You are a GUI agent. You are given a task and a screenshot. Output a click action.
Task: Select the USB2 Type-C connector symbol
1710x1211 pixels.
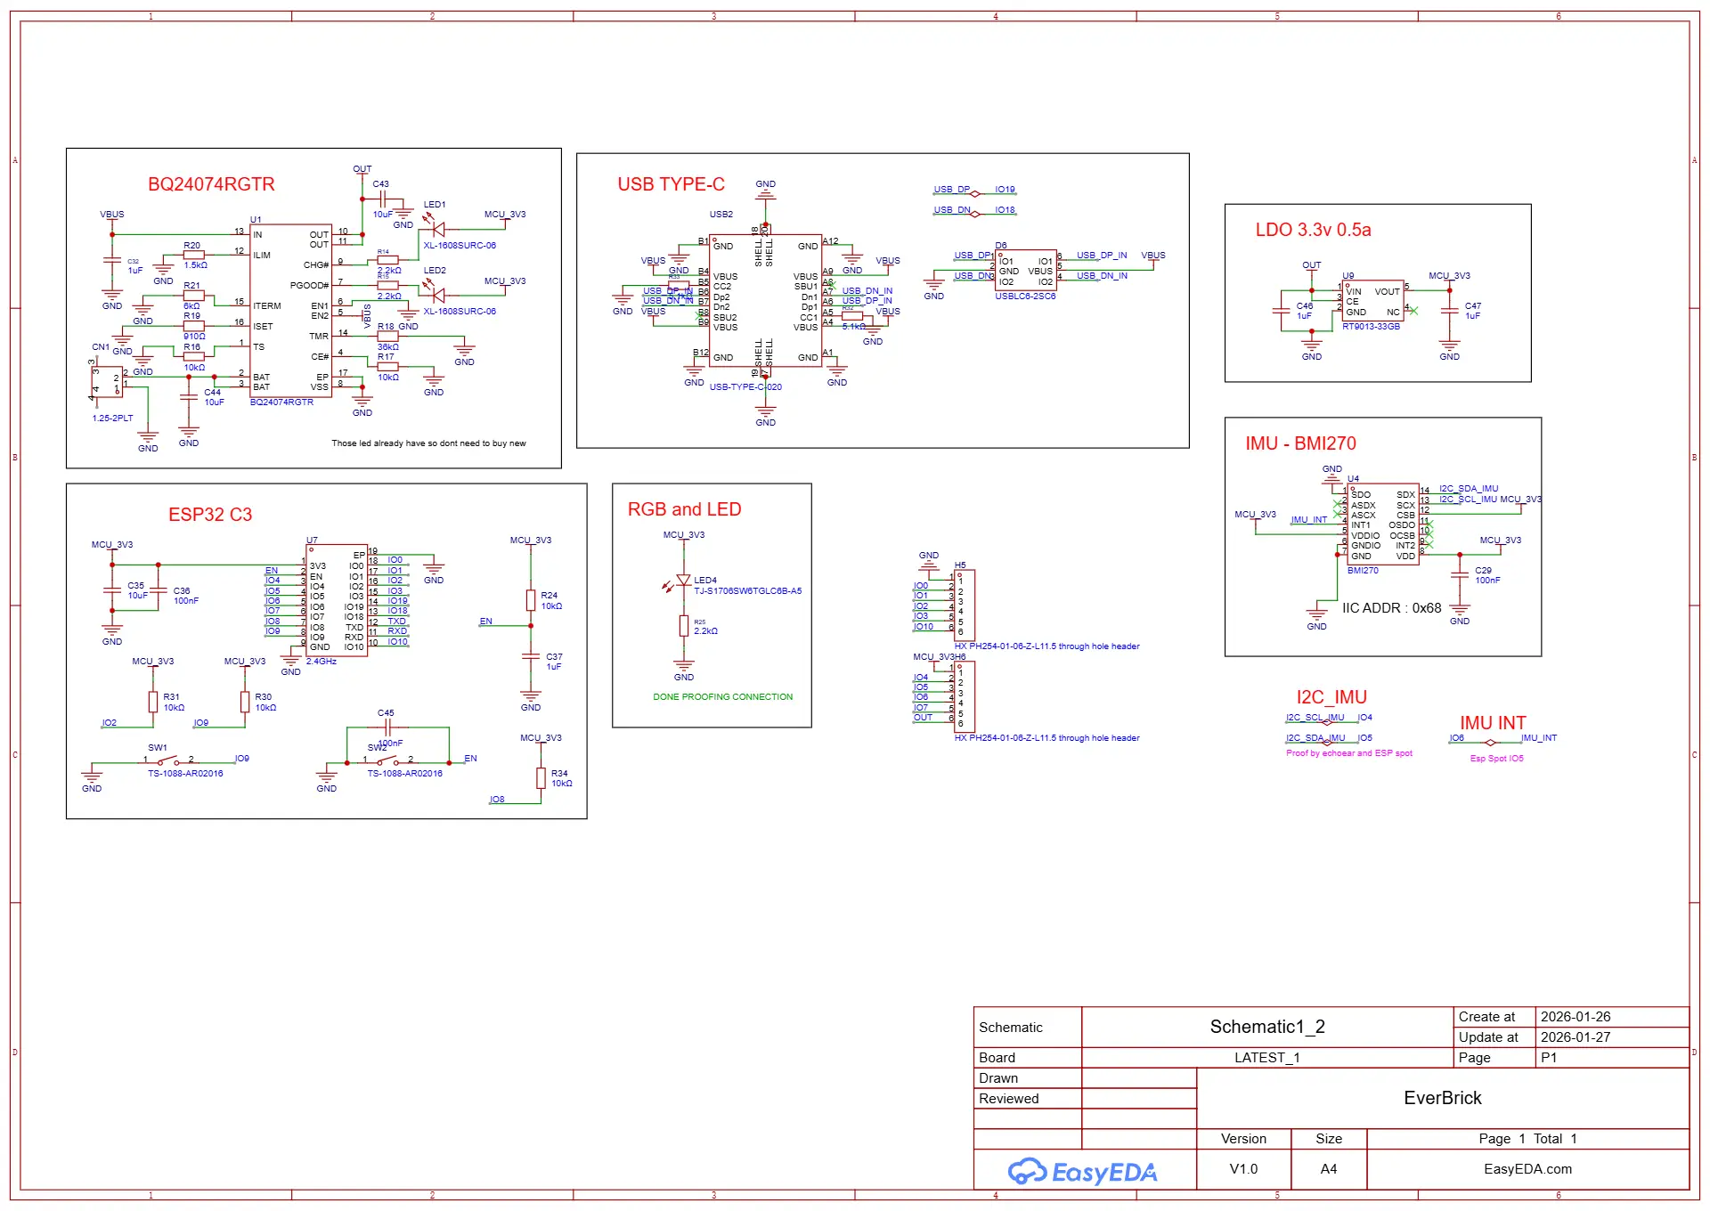(765, 303)
